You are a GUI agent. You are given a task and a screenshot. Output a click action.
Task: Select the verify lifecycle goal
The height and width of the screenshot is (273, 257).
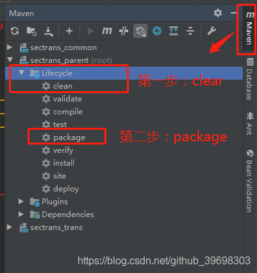tap(63, 150)
